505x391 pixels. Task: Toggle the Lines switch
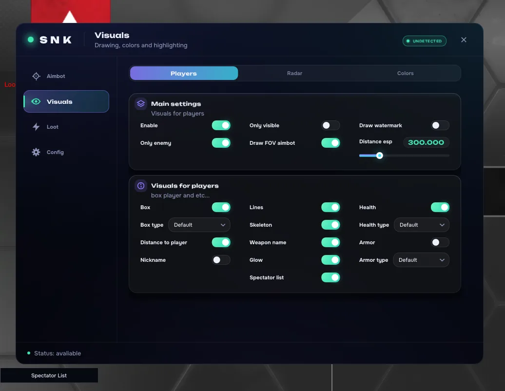click(330, 207)
